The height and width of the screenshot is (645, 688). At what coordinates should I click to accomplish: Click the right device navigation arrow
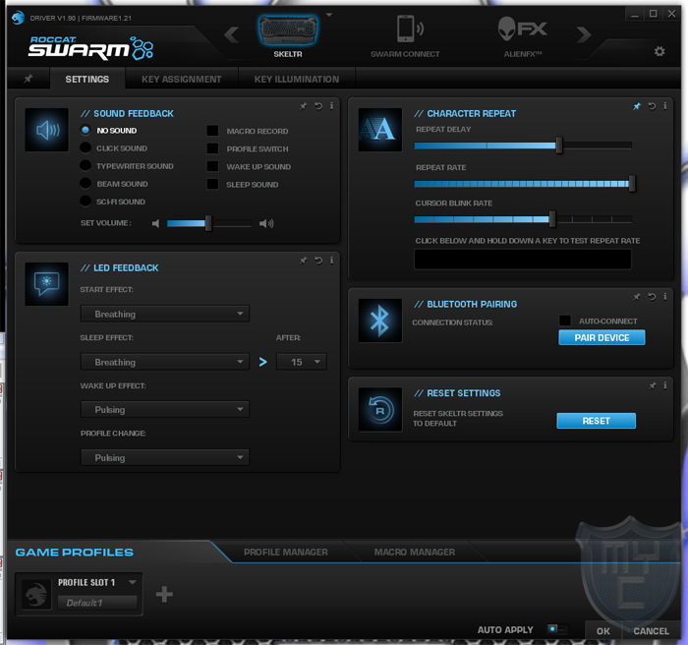point(583,35)
